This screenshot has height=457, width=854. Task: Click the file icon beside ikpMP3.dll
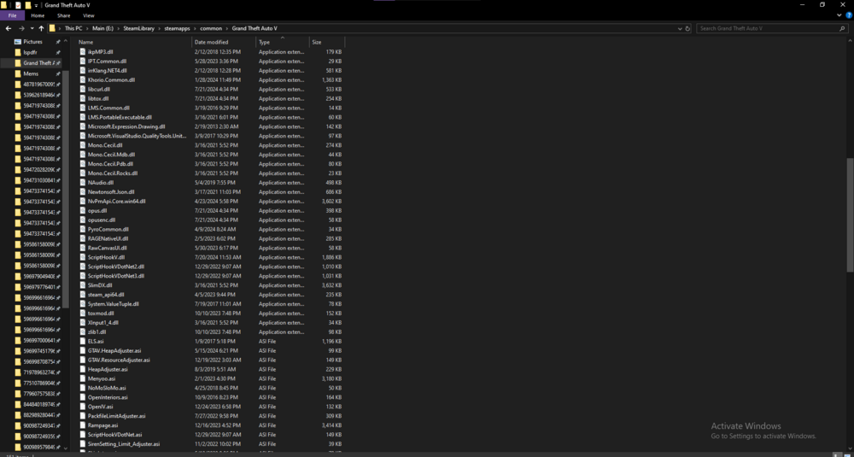[83, 52]
